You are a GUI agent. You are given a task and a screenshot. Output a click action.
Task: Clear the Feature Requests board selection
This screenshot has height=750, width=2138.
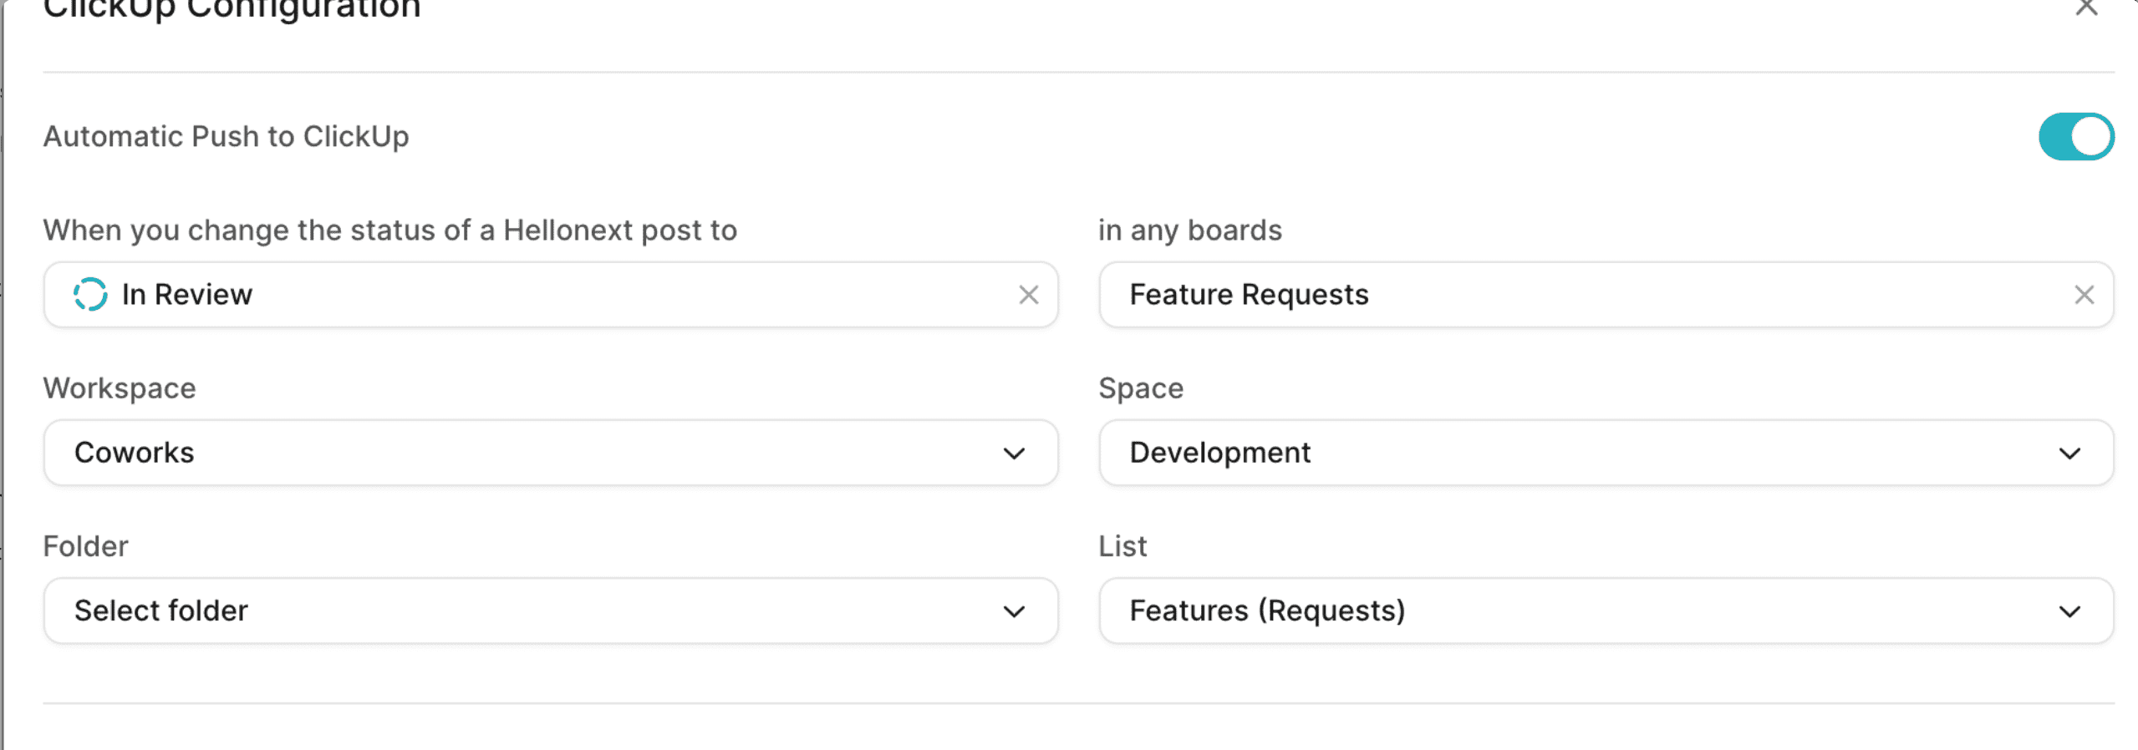2085,295
